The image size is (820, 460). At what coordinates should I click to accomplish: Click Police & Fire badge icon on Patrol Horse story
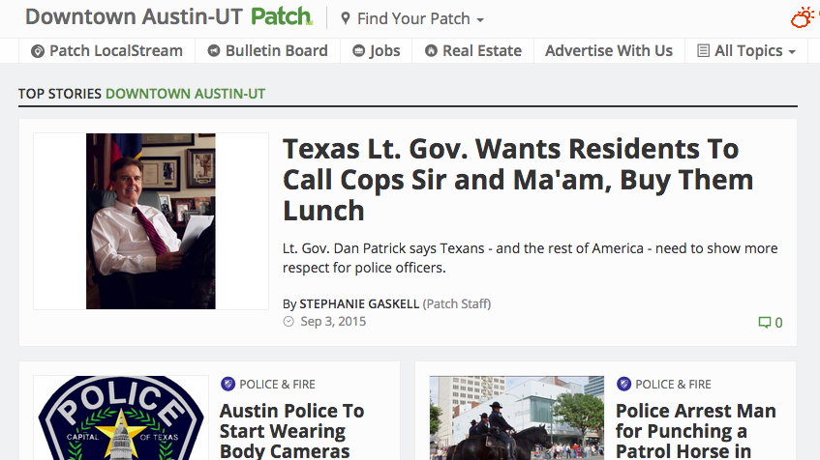(623, 385)
